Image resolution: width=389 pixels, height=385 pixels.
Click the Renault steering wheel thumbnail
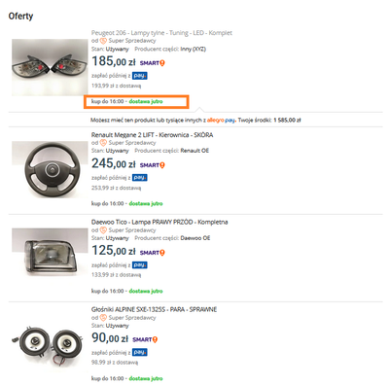(50, 169)
